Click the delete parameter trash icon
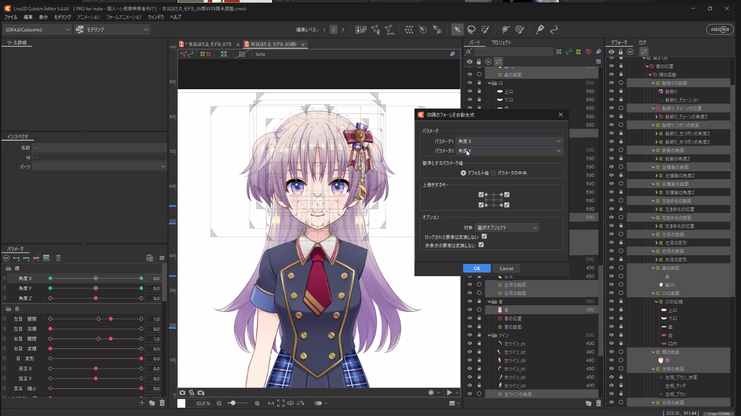 pyautogui.click(x=162, y=402)
